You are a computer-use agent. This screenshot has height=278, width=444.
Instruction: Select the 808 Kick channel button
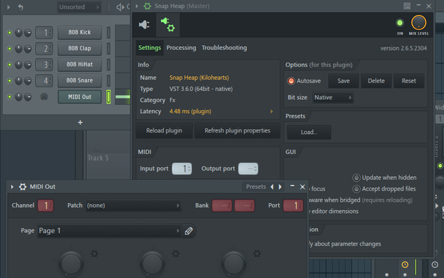click(x=80, y=33)
